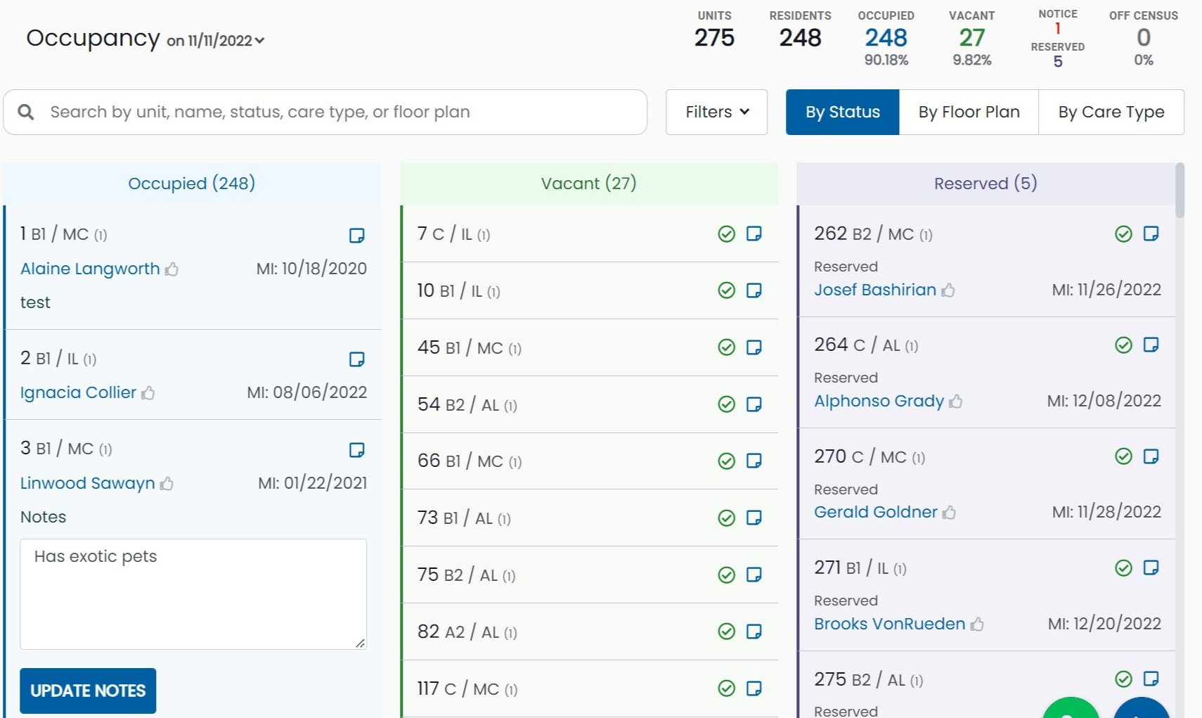Open the note icon for unit 2 B1 / IL
This screenshot has width=1202, height=718.
[357, 359]
